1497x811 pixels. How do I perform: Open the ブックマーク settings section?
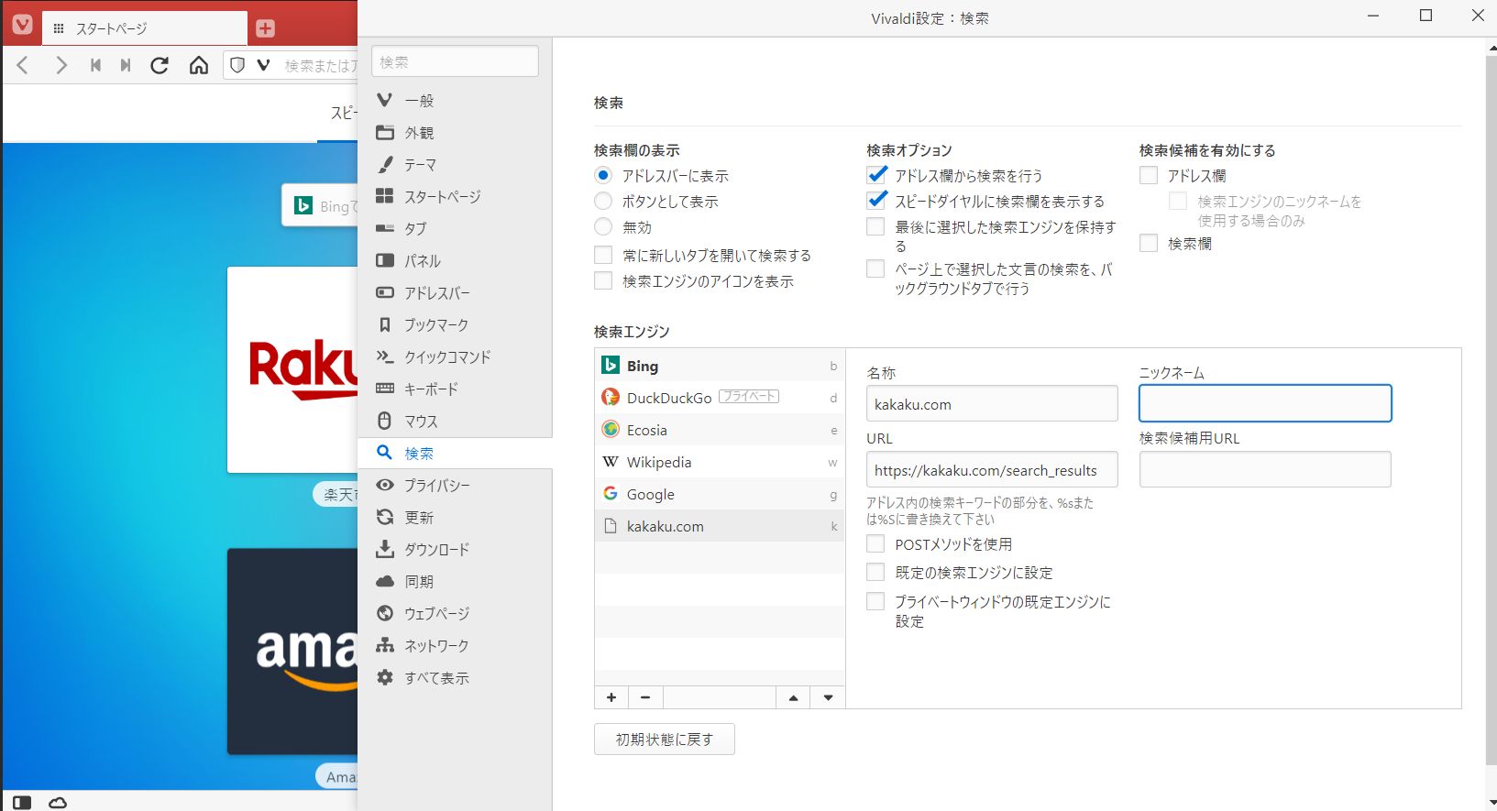click(x=435, y=325)
